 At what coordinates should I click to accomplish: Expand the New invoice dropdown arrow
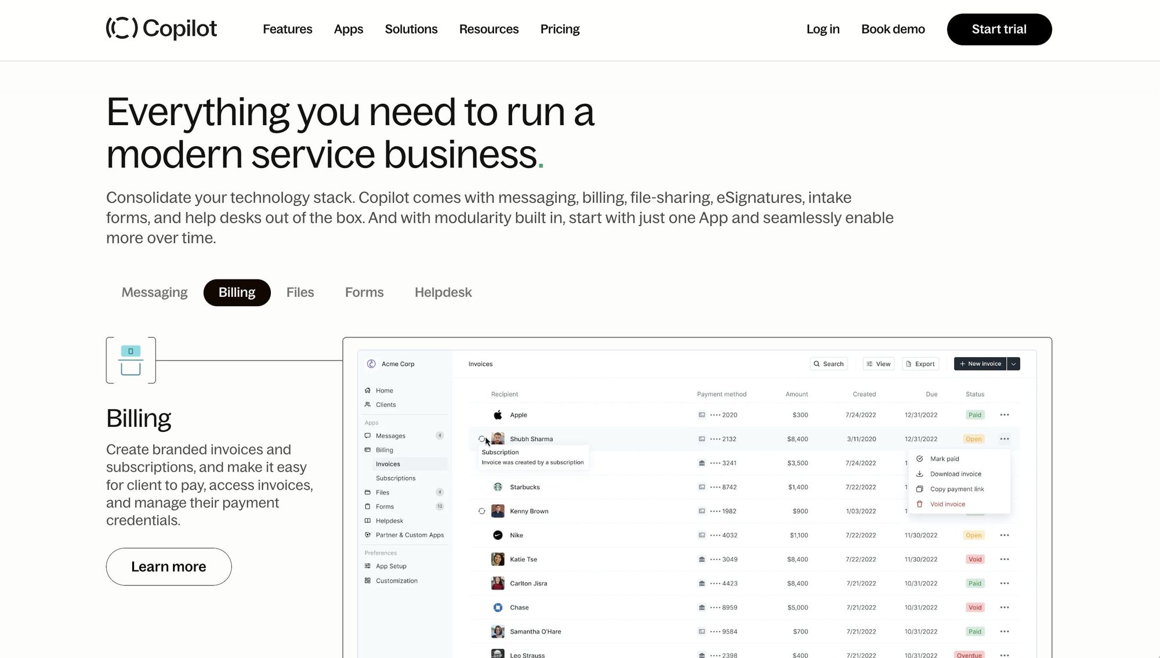(x=1014, y=364)
